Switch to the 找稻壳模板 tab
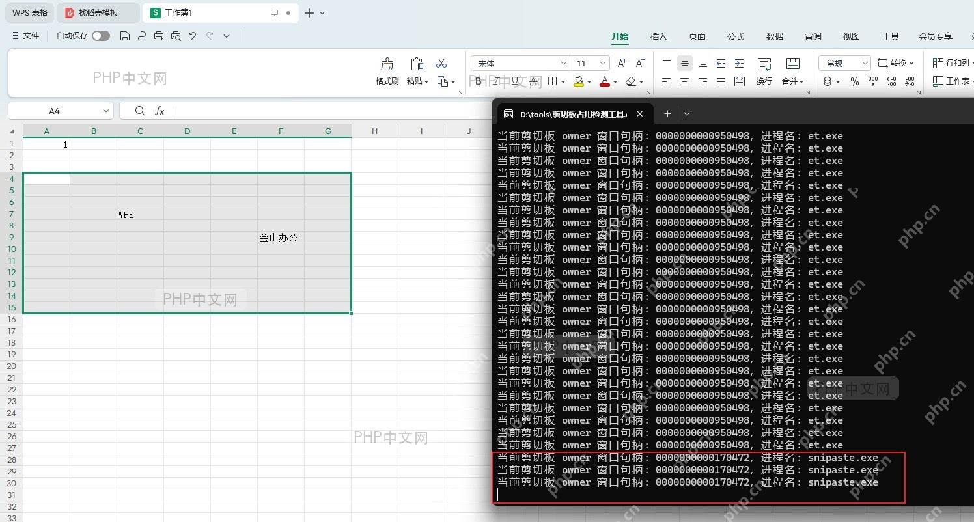The image size is (974, 522). click(x=98, y=12)
